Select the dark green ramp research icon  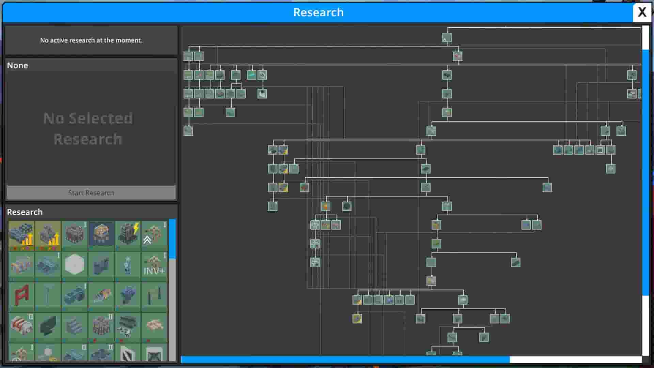pyautogui.click(x=48, y=327)
